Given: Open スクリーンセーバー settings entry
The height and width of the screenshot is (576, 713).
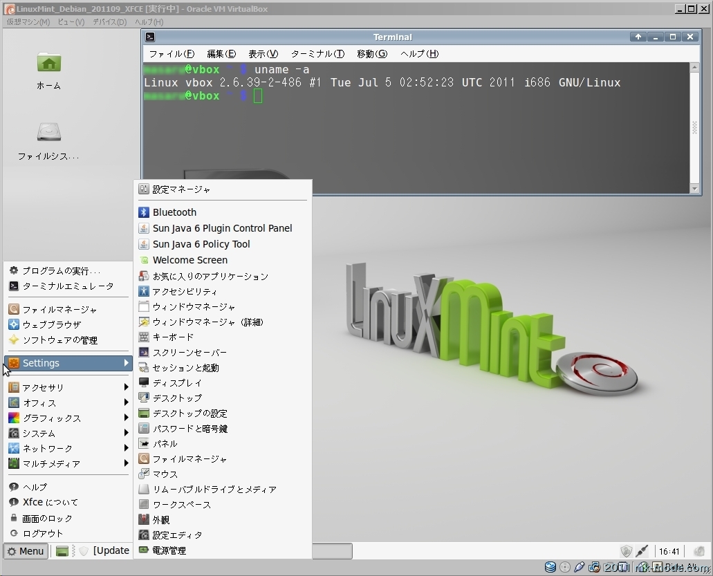Looking at the screenshot, I should coord(189,353).
